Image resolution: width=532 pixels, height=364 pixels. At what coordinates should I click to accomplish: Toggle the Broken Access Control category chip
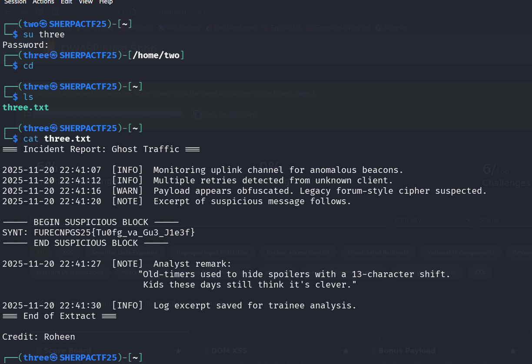click(298, 252)
